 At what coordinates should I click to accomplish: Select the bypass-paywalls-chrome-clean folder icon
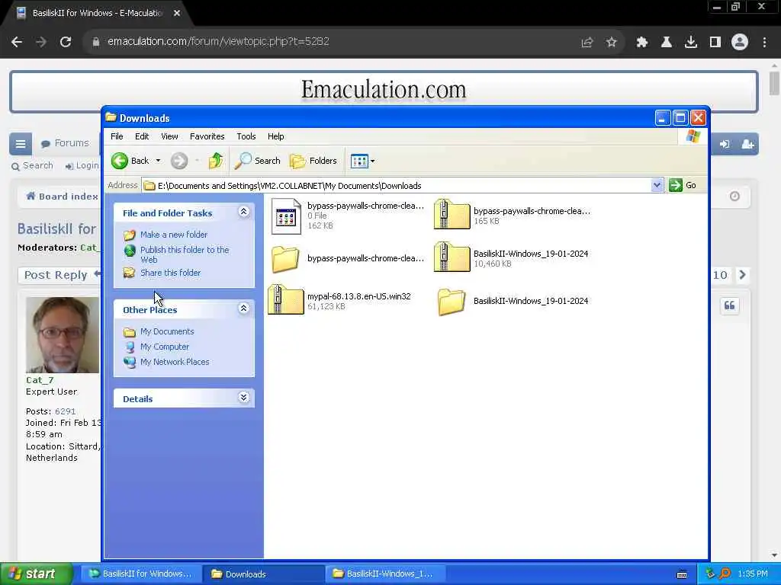tap(285, 259)
